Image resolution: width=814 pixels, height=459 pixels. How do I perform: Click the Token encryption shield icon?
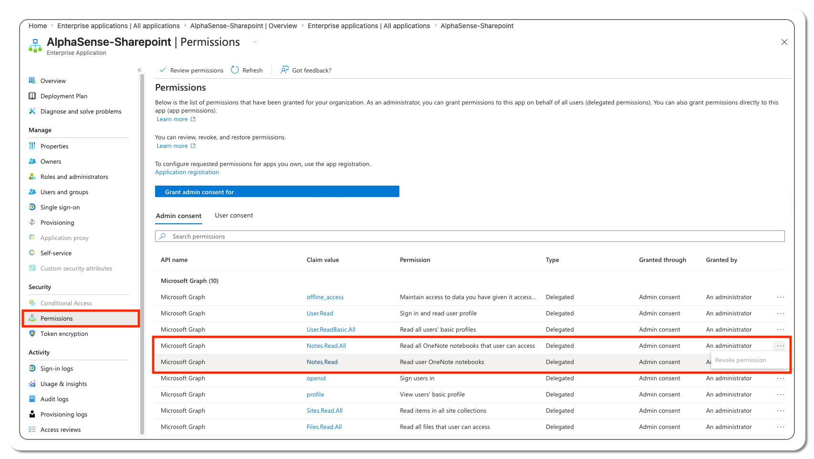[x=32, y=334]
